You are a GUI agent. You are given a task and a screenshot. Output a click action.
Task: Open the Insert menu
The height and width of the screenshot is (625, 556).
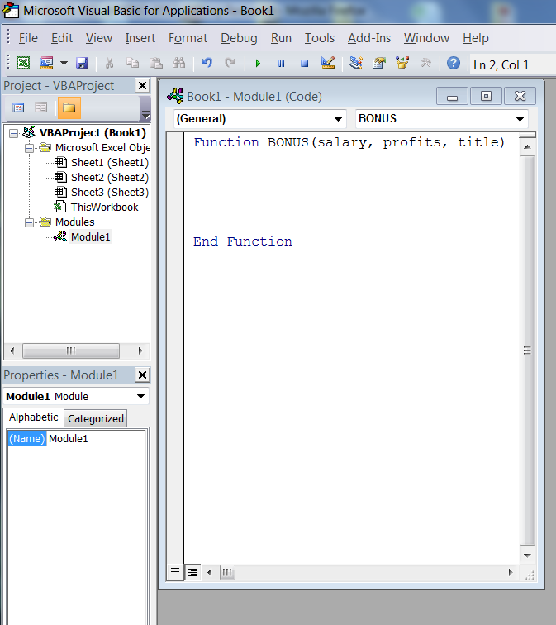tap(140, 38)
